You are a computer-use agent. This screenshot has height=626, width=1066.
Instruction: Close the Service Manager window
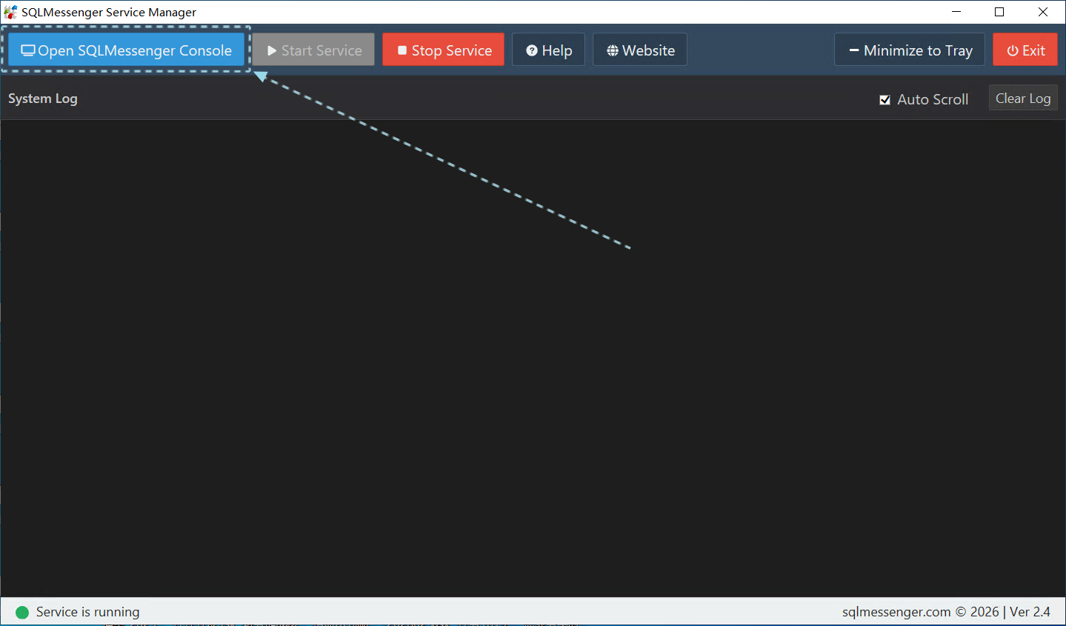click(x=1043, y=12)
